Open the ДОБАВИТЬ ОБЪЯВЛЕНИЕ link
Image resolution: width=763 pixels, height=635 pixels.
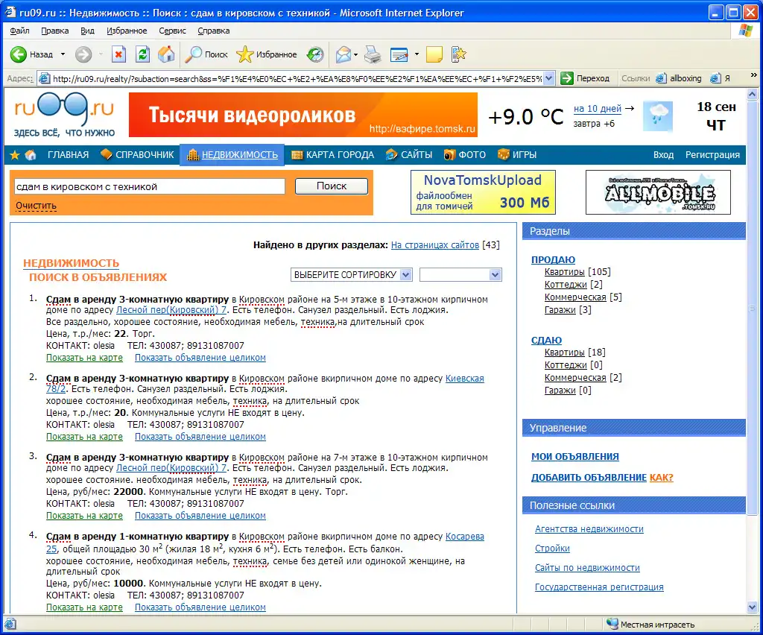pos(588,477)
